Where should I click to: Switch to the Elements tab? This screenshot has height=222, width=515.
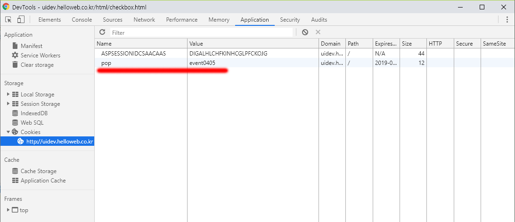[49, 20]
